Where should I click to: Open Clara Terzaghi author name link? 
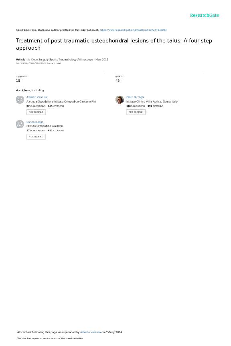coord(135,97)
